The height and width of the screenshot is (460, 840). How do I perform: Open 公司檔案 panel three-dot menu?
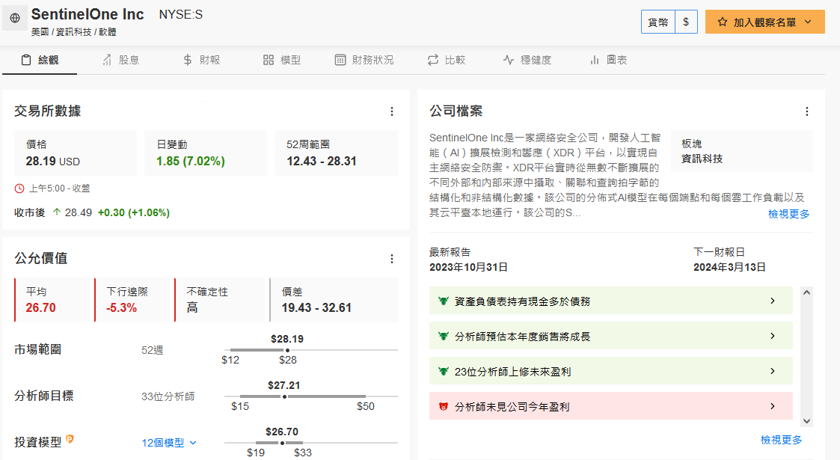pos(807,111)
